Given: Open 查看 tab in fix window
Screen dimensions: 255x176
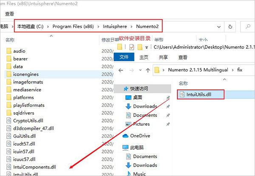Looking at the screenshot, I should [183, 57].
